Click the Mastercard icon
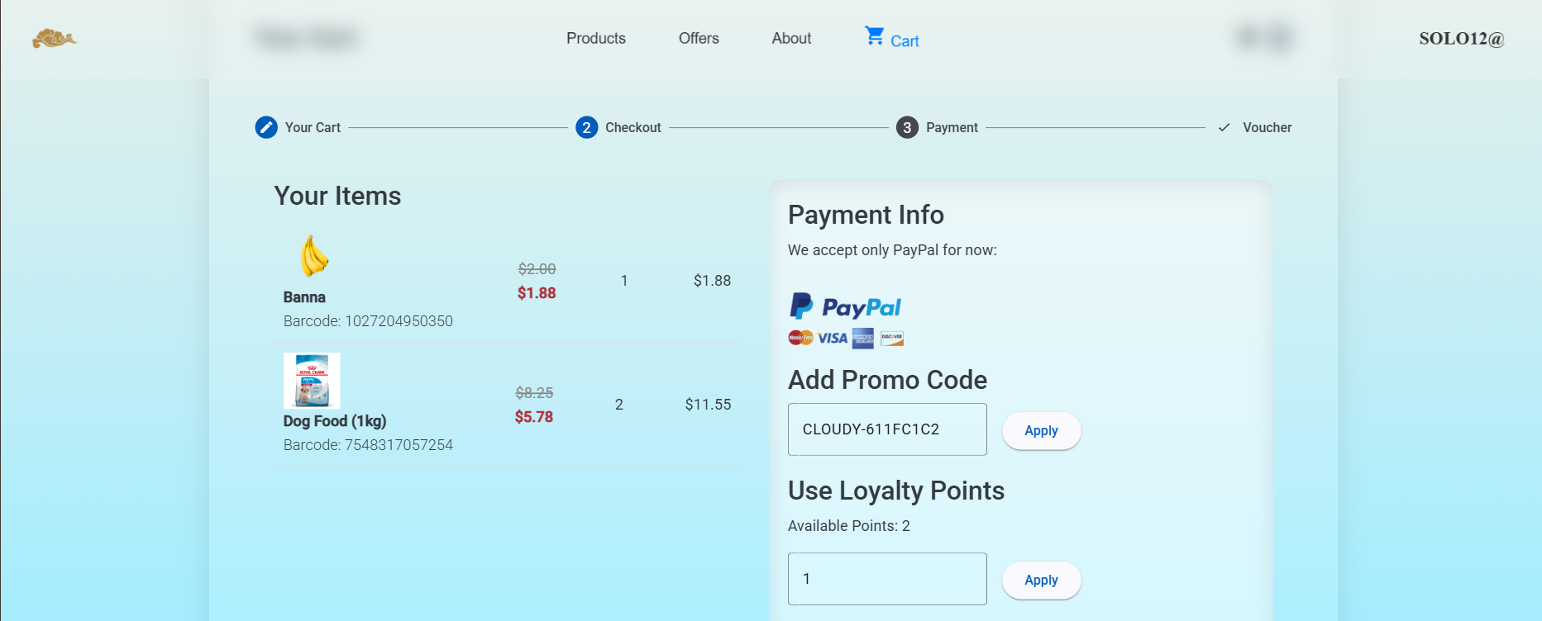 (800, 338)
